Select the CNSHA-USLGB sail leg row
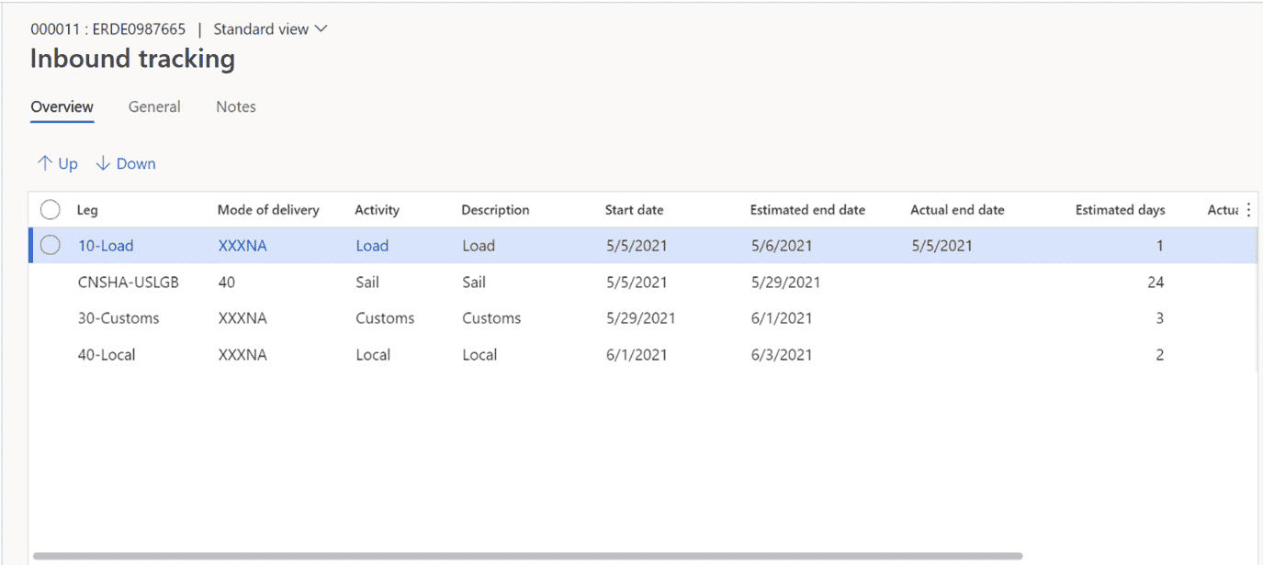Viewport: 1263px width, 565px height. tap(129, 282)
